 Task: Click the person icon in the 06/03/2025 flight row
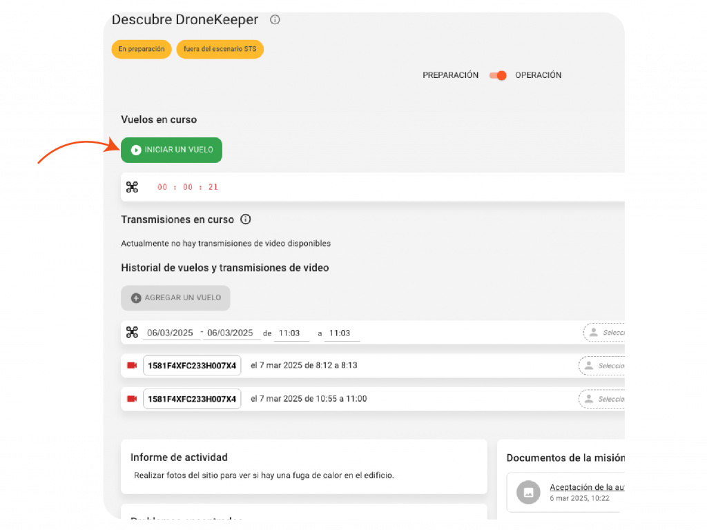(593, 333)
